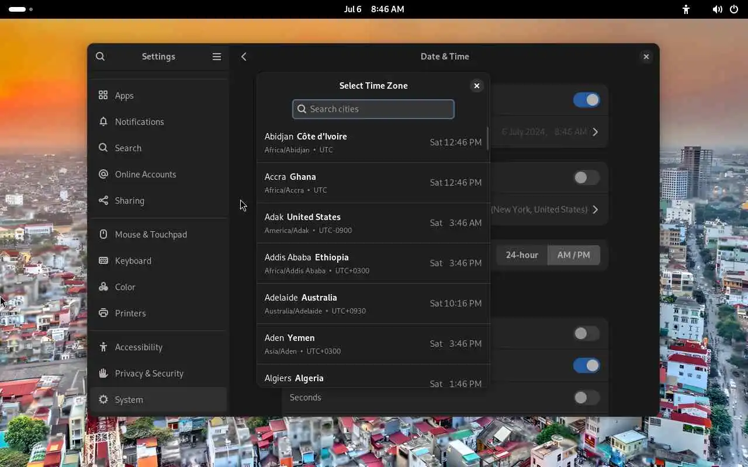Select AM / PM time format
Screen dimensions: 748x467
pyautogui.click(x=574, y=255)
